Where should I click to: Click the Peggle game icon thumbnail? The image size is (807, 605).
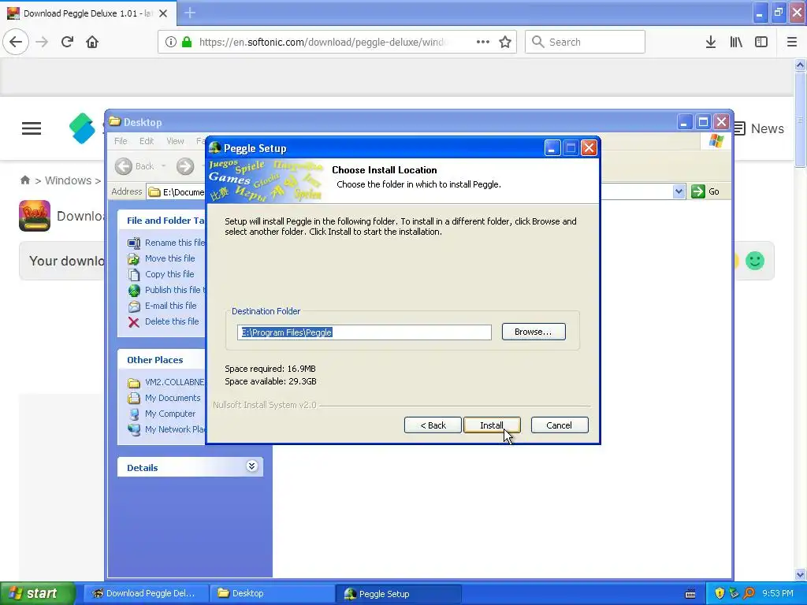(x=35, y=216)
